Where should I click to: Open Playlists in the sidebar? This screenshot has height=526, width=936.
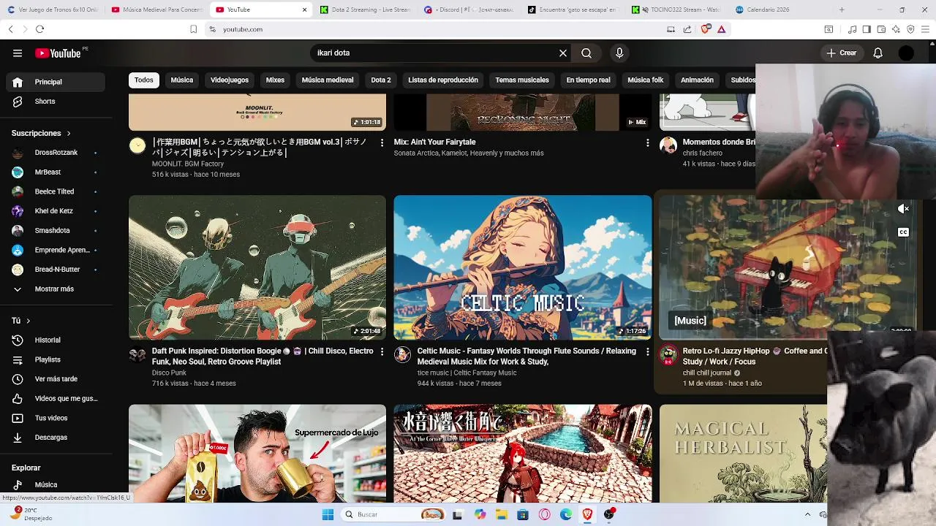click(x=56, y=359)
